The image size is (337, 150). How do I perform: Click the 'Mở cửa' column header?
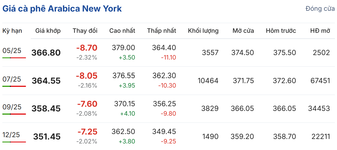pos(243,31)
